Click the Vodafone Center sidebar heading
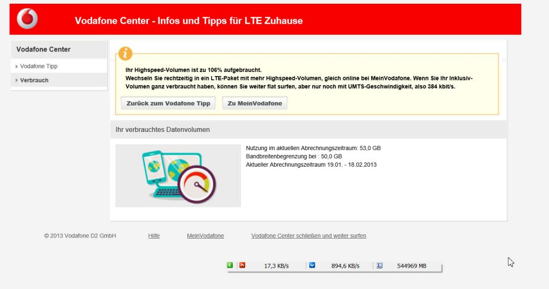This screenshot has width=549, height=289. [x=43, y=49]
